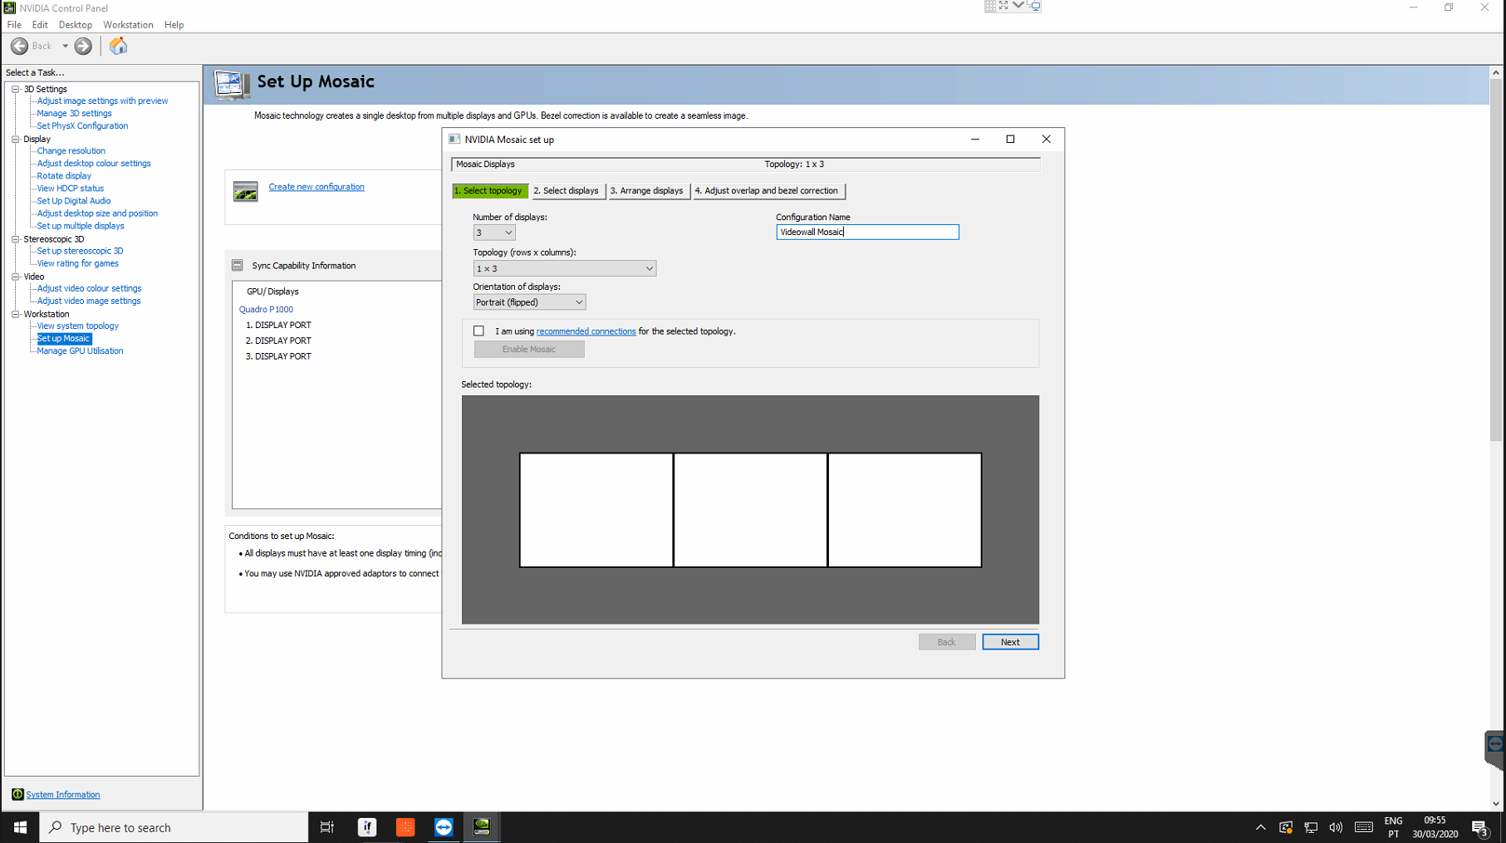Collapse the Video tree node

point(15,277)
